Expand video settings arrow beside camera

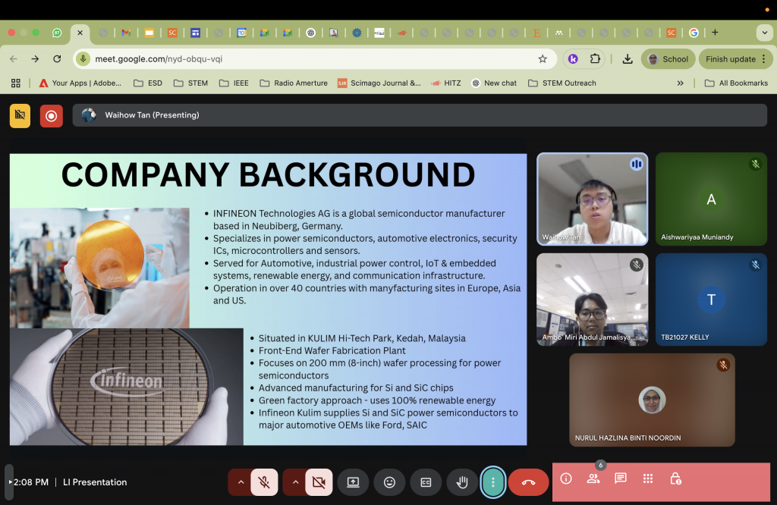pos(295,481)
